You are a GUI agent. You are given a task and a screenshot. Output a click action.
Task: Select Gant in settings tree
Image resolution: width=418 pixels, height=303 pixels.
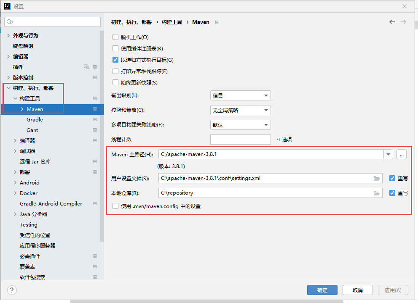[32, 130]
